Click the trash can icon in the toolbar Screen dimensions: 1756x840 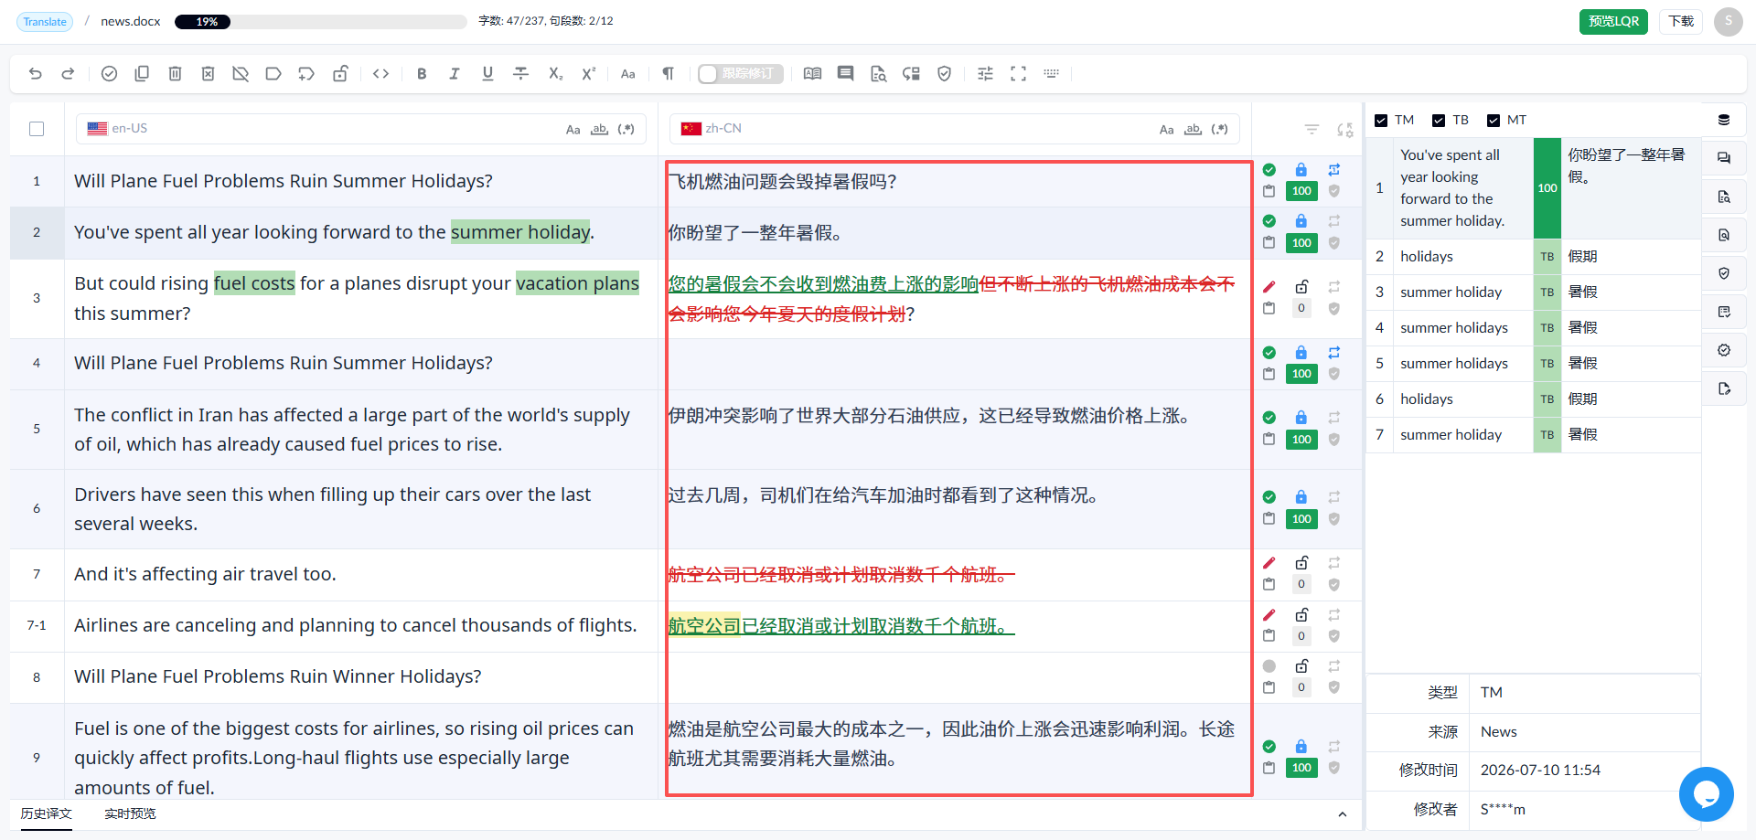pos(175,74)
